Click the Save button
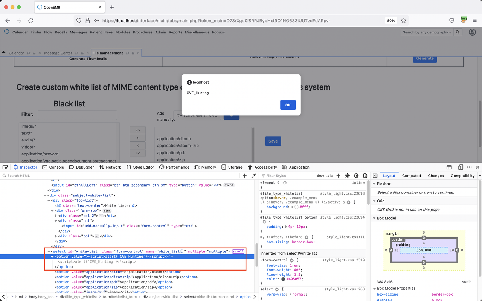 point(273,141)
